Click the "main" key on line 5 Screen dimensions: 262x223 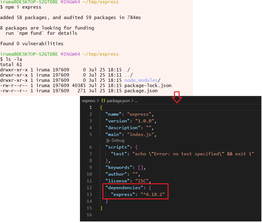click(x=113, y=135)
